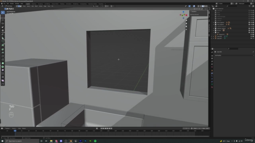Screen dimensions: 255x143
Task: Open the Global transform orientation dropdown
Action: pos(96,6)
